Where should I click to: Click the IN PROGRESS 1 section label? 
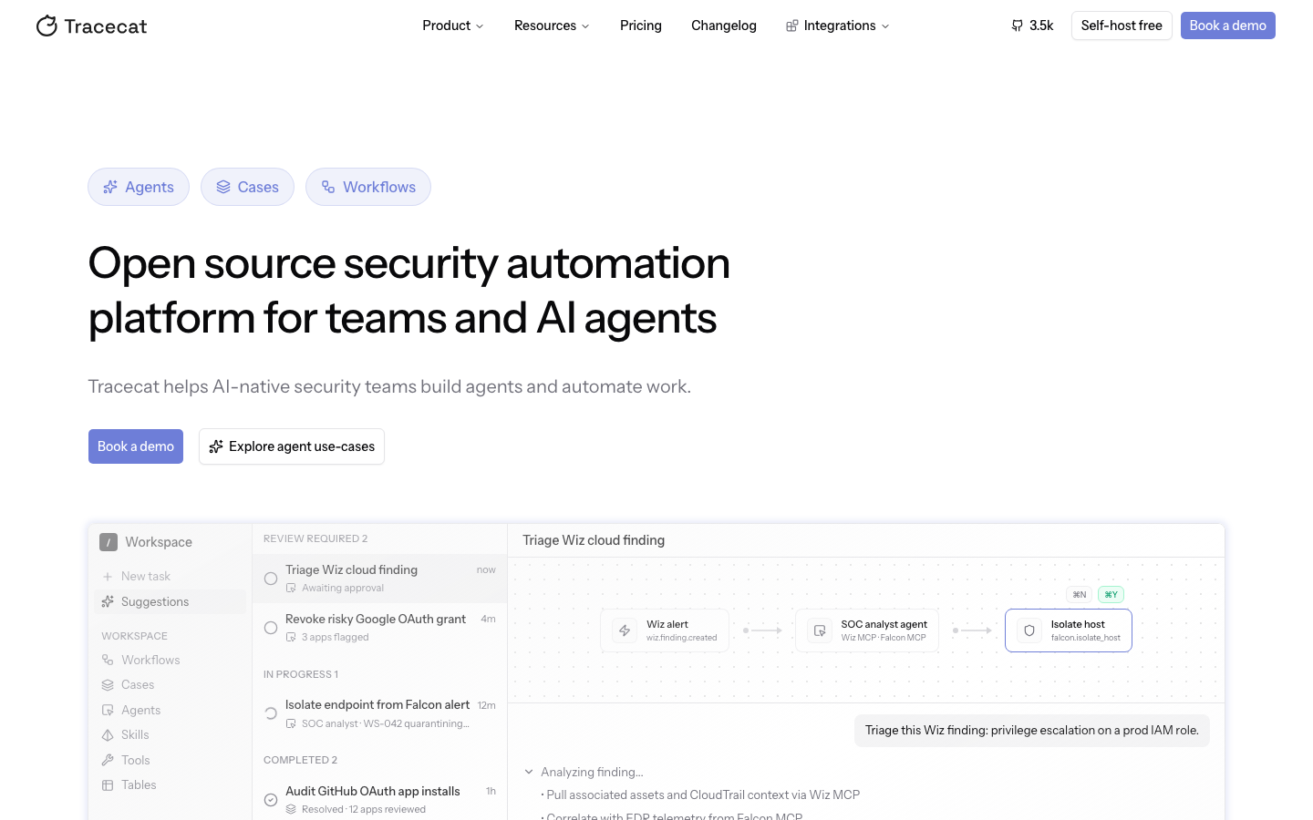(301, 674)
